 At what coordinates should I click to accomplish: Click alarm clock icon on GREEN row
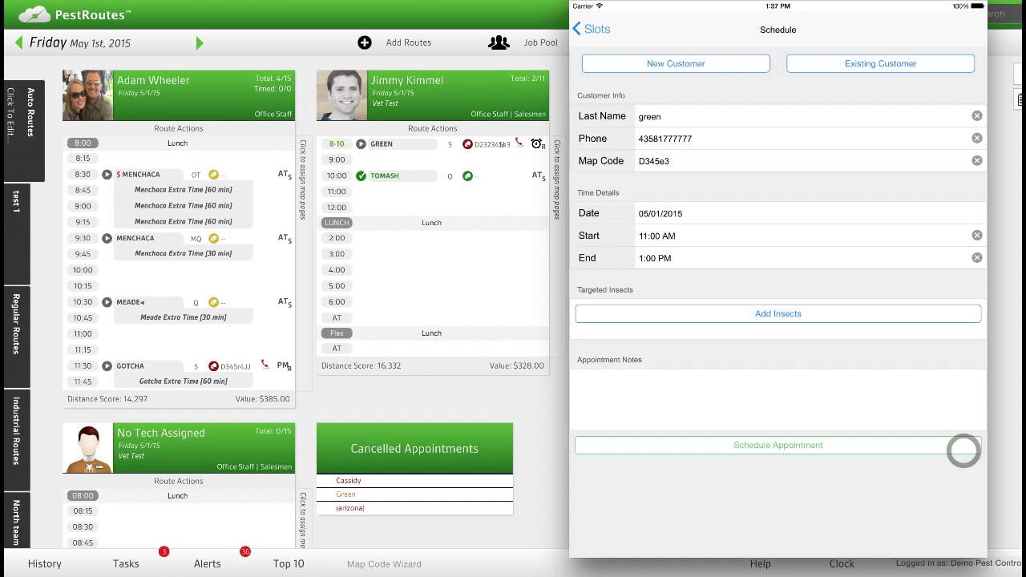tap(536, 143)
